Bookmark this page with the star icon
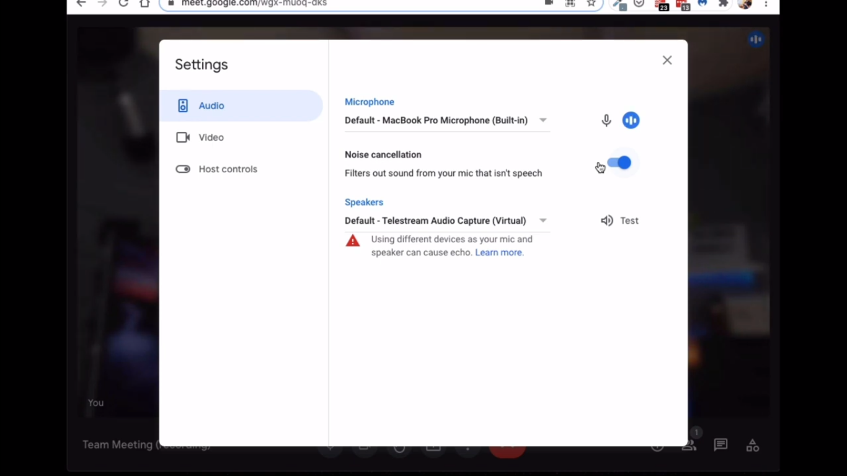 591,3
